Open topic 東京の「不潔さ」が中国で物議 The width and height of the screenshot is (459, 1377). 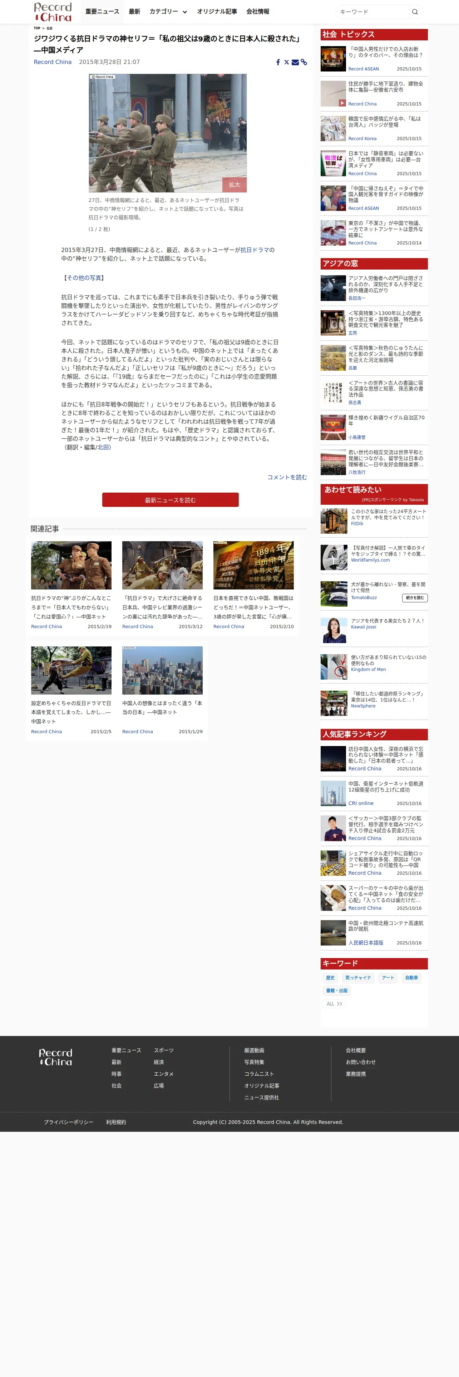(386, 229)
